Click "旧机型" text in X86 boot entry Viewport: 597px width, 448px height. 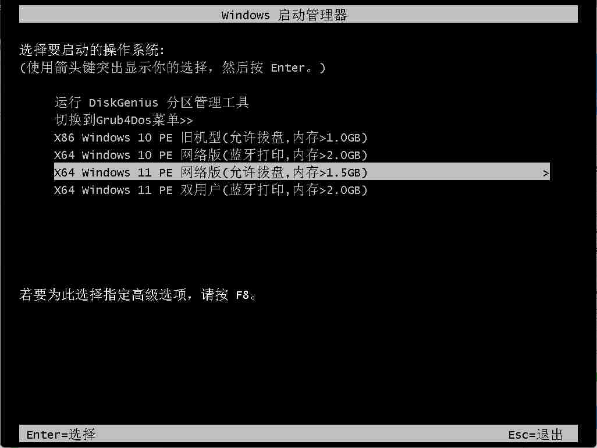[200, 137]
